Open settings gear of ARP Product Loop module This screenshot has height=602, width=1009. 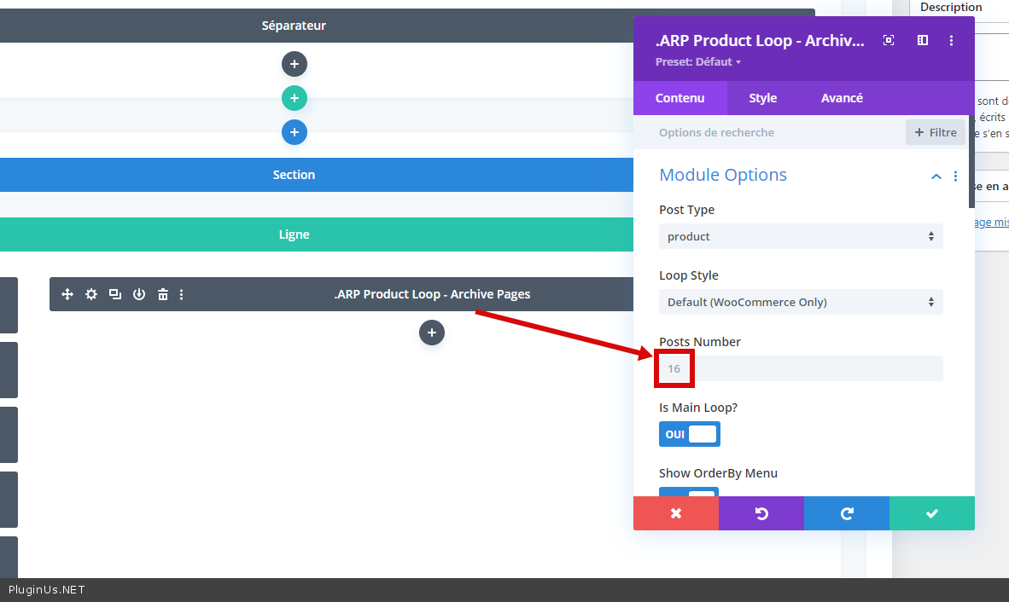pos(91,294)
